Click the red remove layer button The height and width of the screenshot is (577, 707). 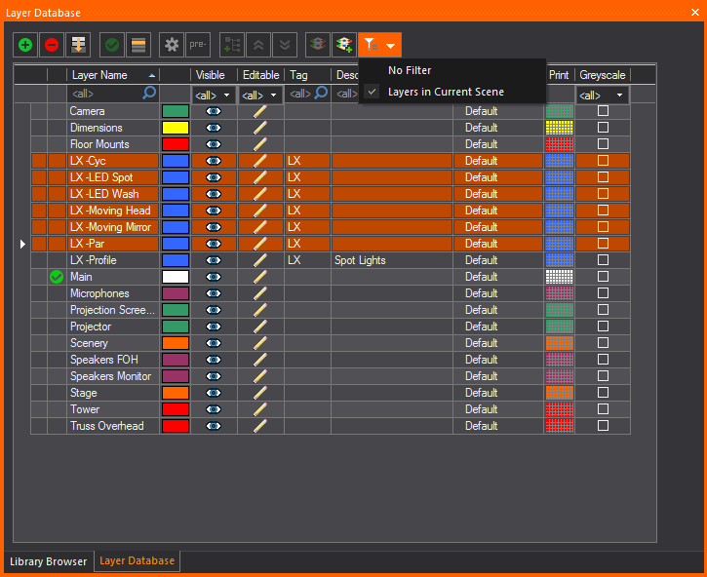[52, 45]
